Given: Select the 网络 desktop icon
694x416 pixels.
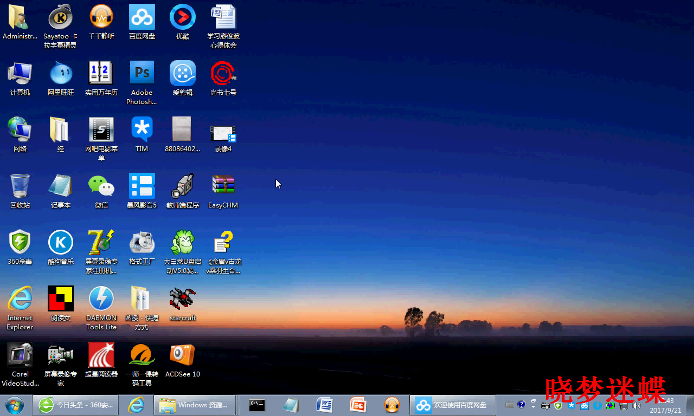Looking at the screenshot, I should point(20,135).
